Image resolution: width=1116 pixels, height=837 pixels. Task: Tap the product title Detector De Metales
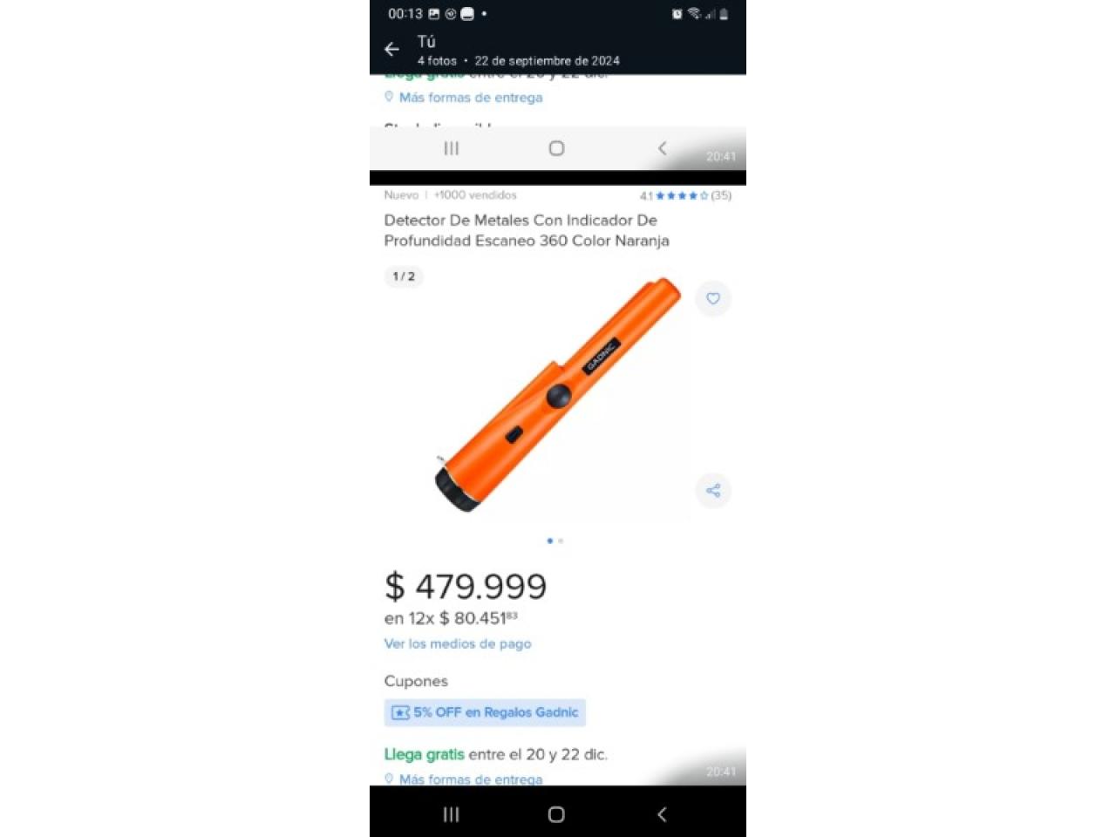(527, 230)
